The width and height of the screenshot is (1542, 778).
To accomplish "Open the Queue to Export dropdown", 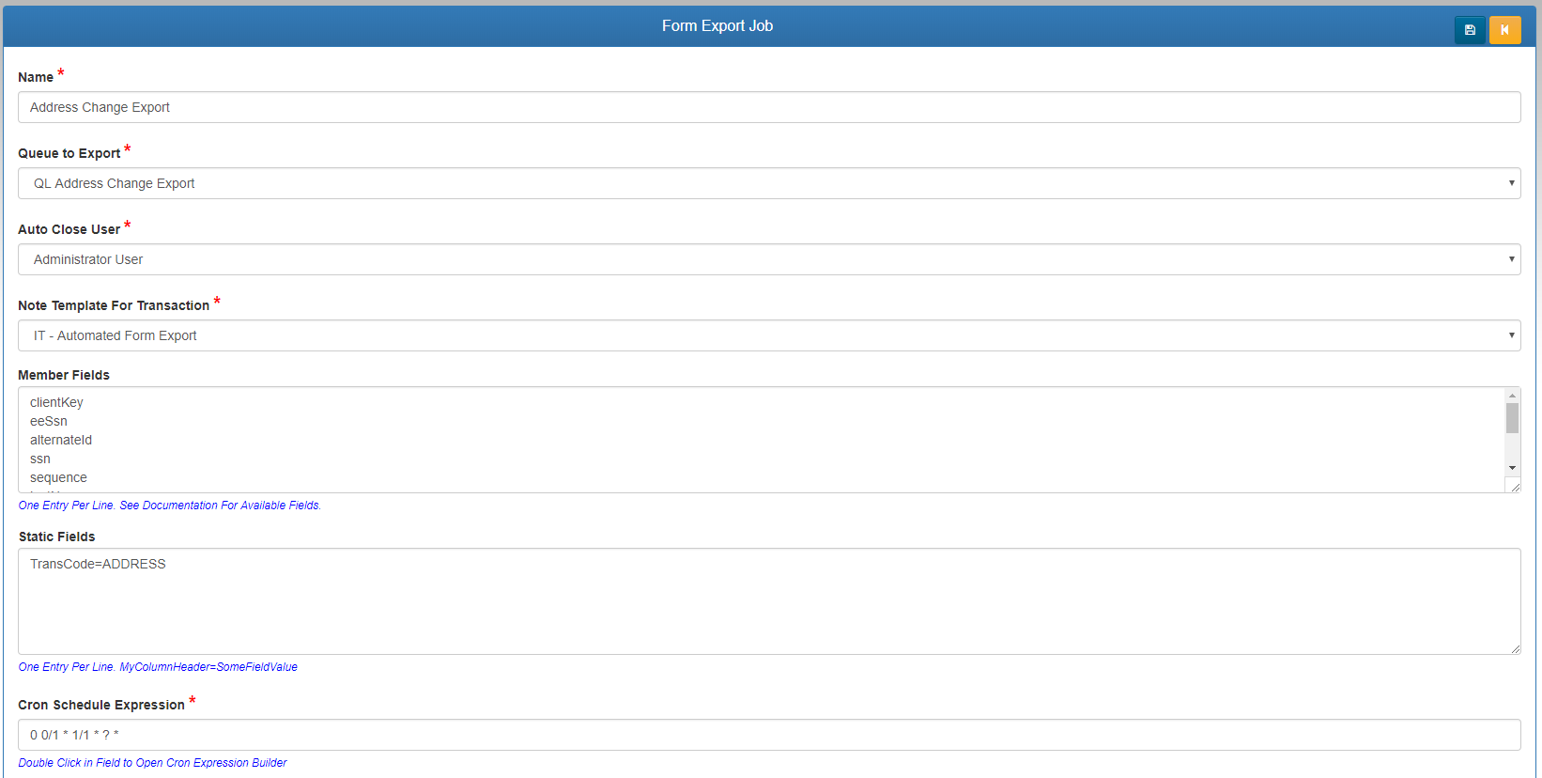I will pos(769,183).
